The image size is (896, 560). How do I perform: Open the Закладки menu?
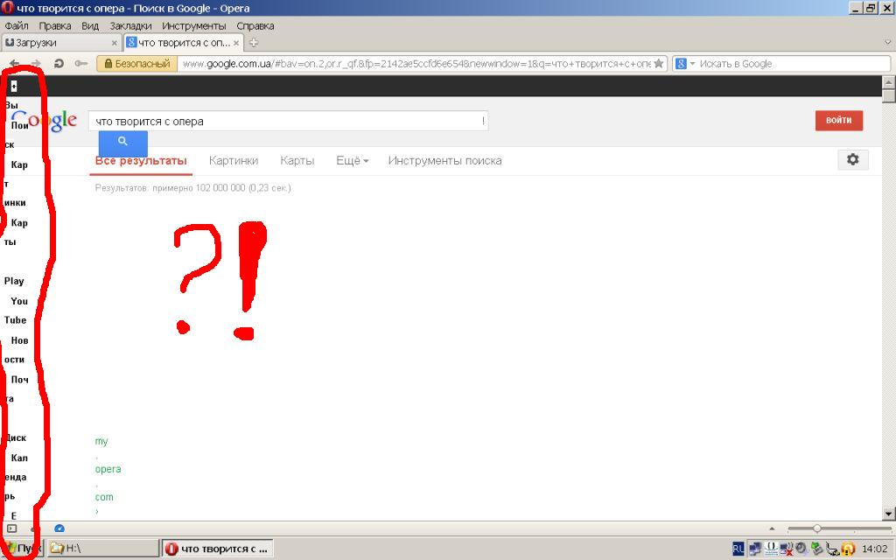[130, 26]
